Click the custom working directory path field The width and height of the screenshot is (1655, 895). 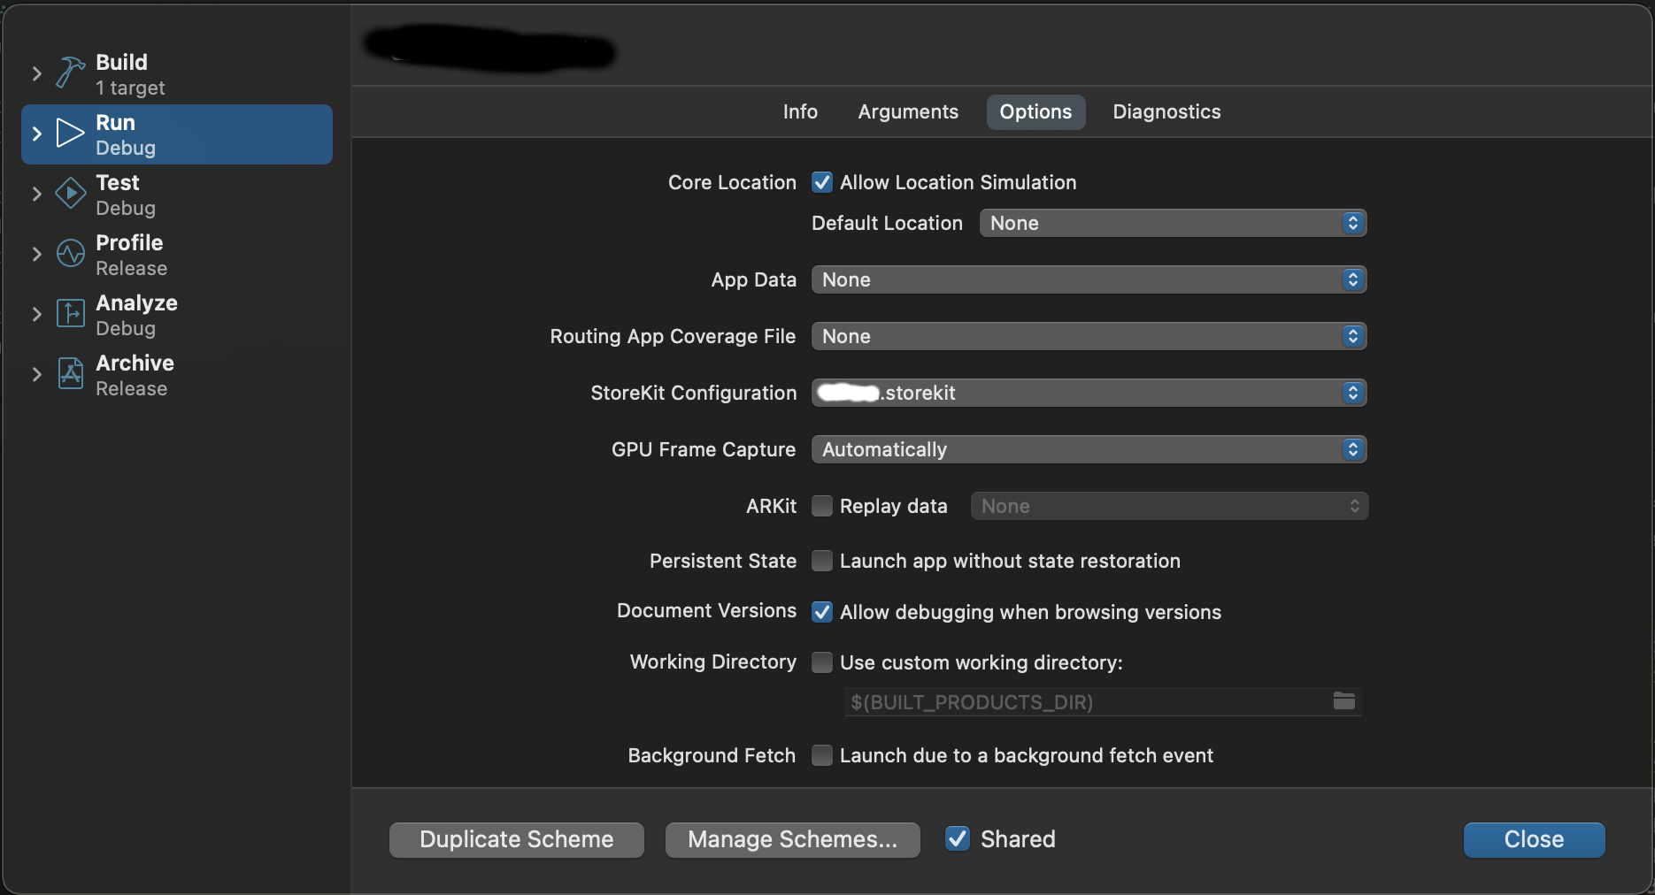(x=1084, y=702)
